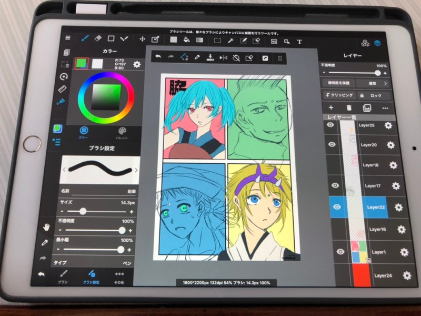The height and width of the screenshot is (316, 421).
Task: Open settings gear for Layer24
Action: click(407, 275)
